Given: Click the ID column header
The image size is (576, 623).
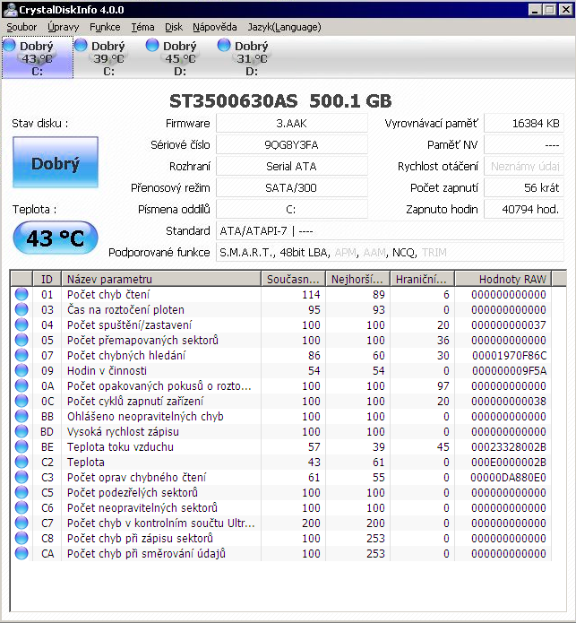Looking at the screenshot, I should [x=47, y=279].
